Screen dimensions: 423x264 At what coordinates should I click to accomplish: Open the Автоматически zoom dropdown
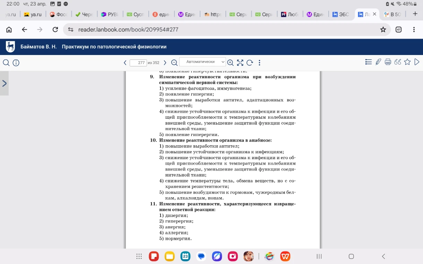point(202,62)
